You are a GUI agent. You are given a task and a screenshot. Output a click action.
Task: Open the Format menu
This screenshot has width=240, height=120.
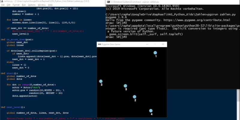[16, 5]
